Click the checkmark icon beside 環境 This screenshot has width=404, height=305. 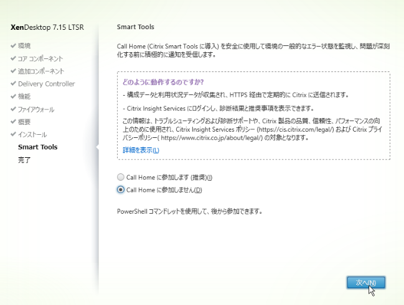(14, 45)
